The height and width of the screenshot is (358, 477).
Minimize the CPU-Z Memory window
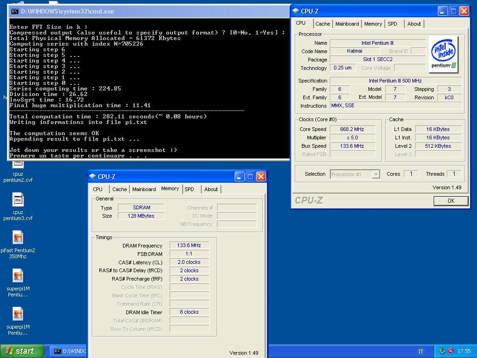click(x=239, y=177)
